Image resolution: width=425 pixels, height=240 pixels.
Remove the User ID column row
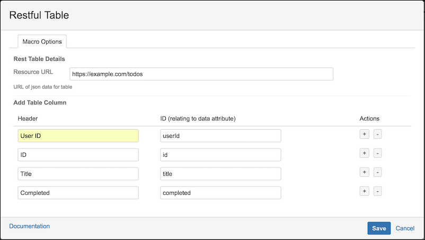(x=377, y=134)
